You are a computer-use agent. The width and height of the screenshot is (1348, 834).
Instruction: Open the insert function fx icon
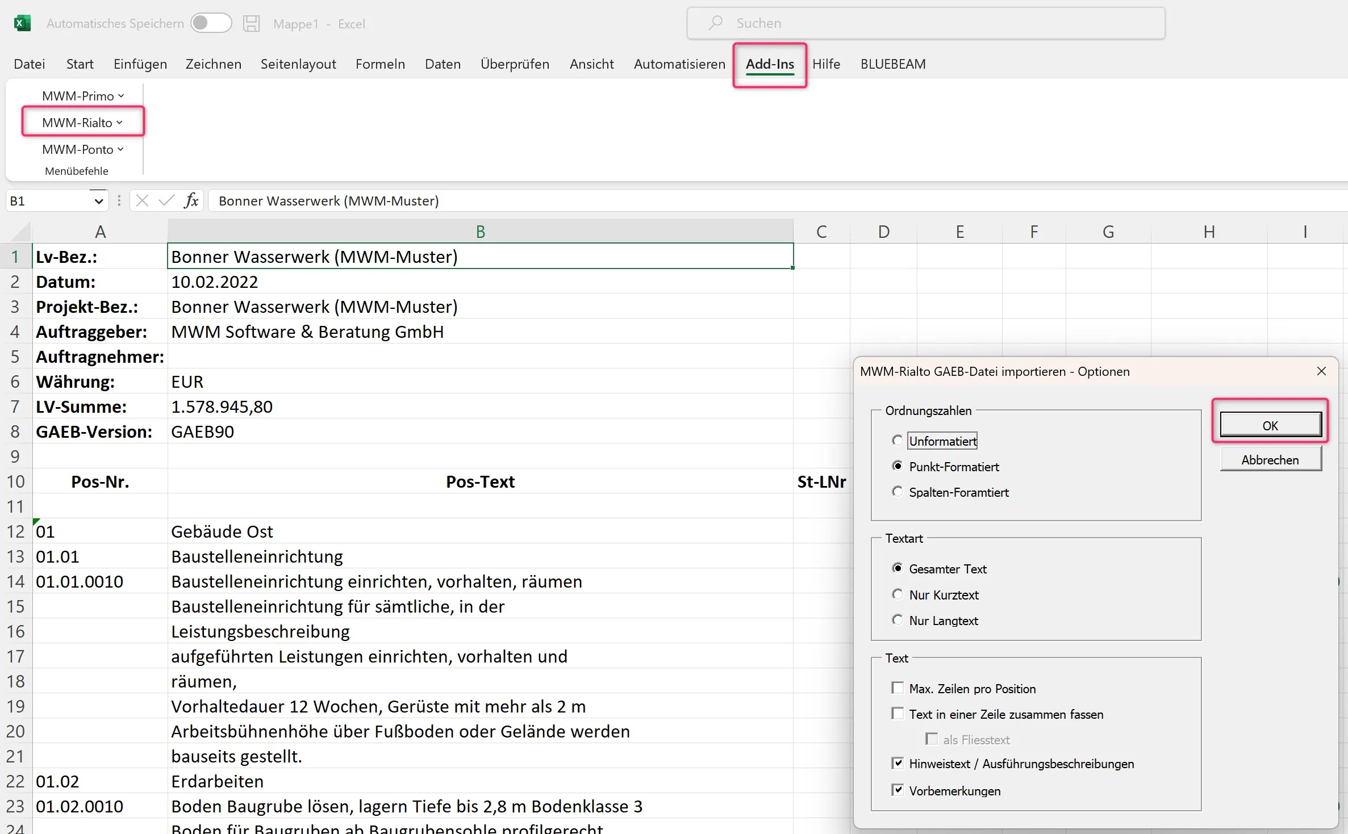(191, 200)
